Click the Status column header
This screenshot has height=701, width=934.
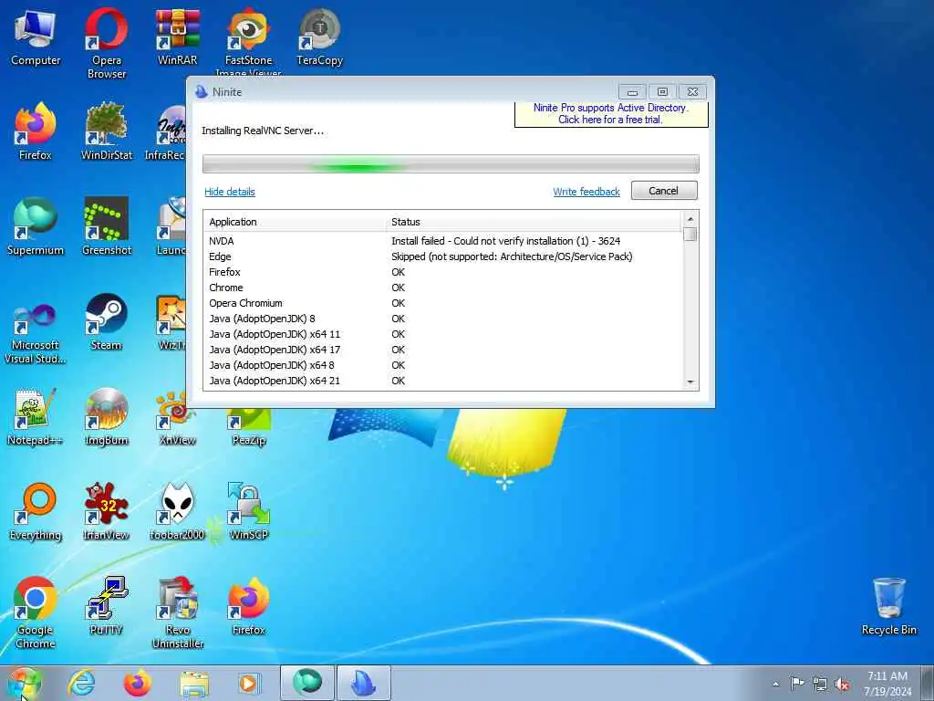click(533, 222)
